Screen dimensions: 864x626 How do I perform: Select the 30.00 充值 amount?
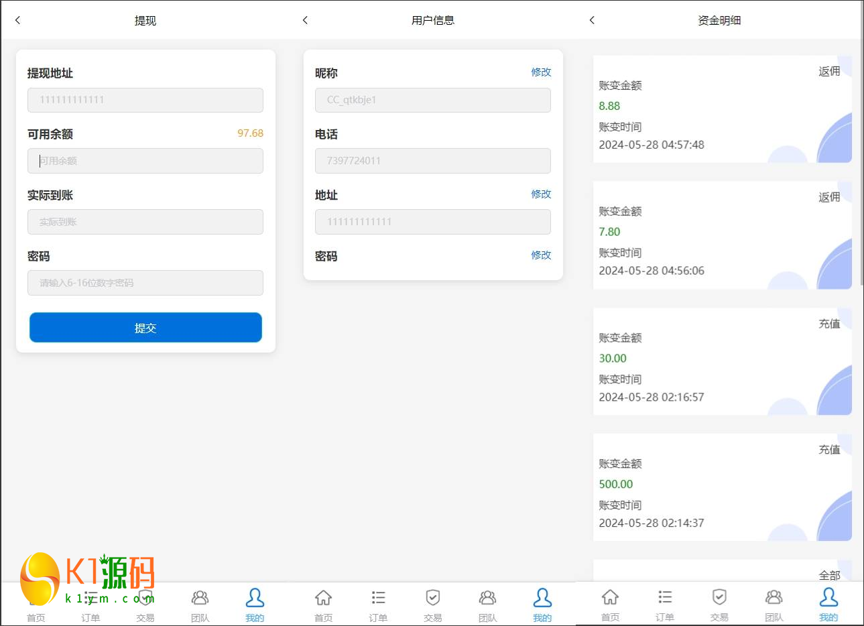(613, 359)
